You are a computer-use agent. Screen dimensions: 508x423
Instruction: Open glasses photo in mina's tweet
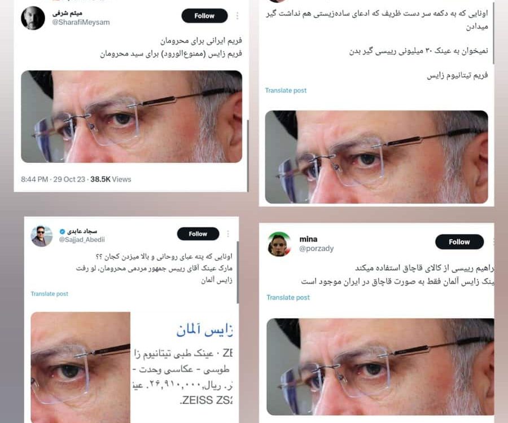tap(380, 367)
